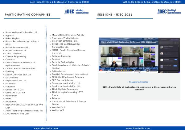Image resolution: width=185 pixels, height=130 pixels.
Task: Select 'Saarloha Advanced Materials Private Limited' entry
Action: 71,67
